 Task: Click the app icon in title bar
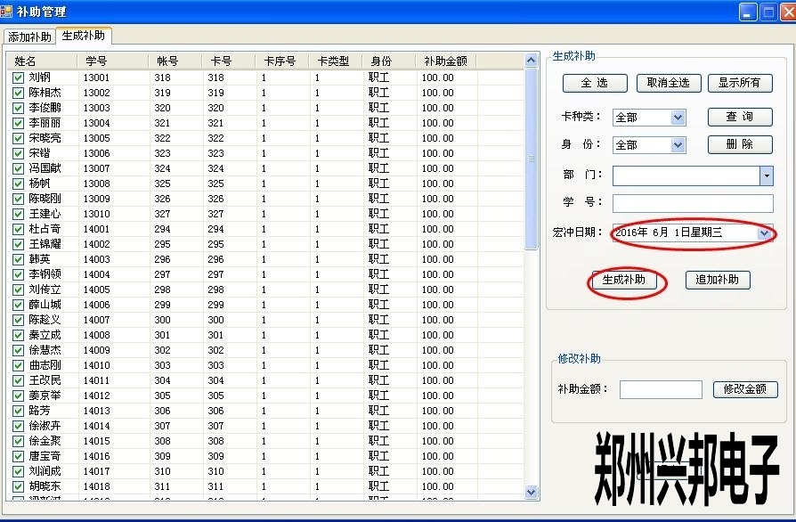pyautogui.click(x=6, y=11)
